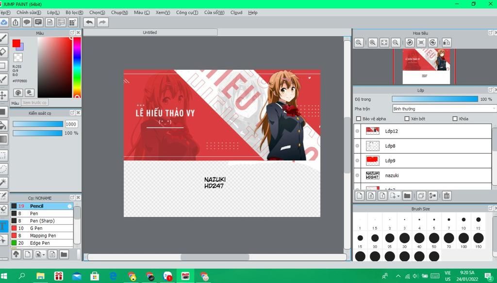Select the nazuki text layer
The image size is (497, 283).
(423, 175)
